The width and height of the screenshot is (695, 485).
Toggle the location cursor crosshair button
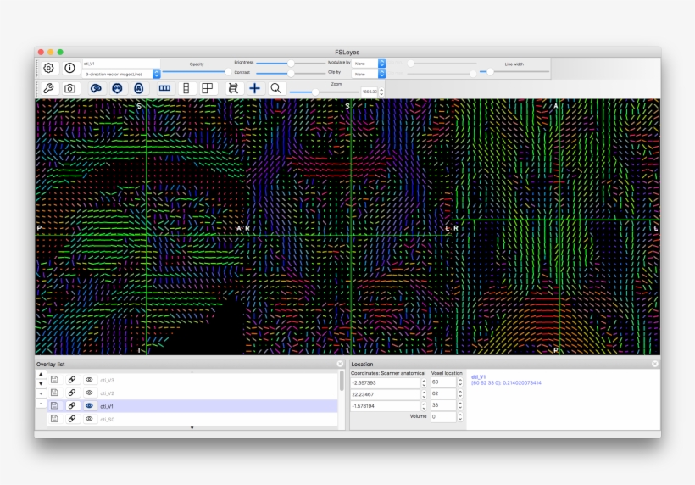point(254,88)
